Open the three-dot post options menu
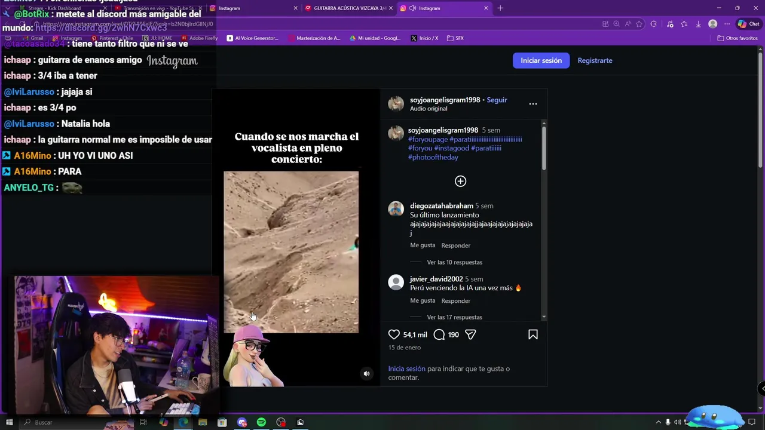 click(x=533, y=104)
